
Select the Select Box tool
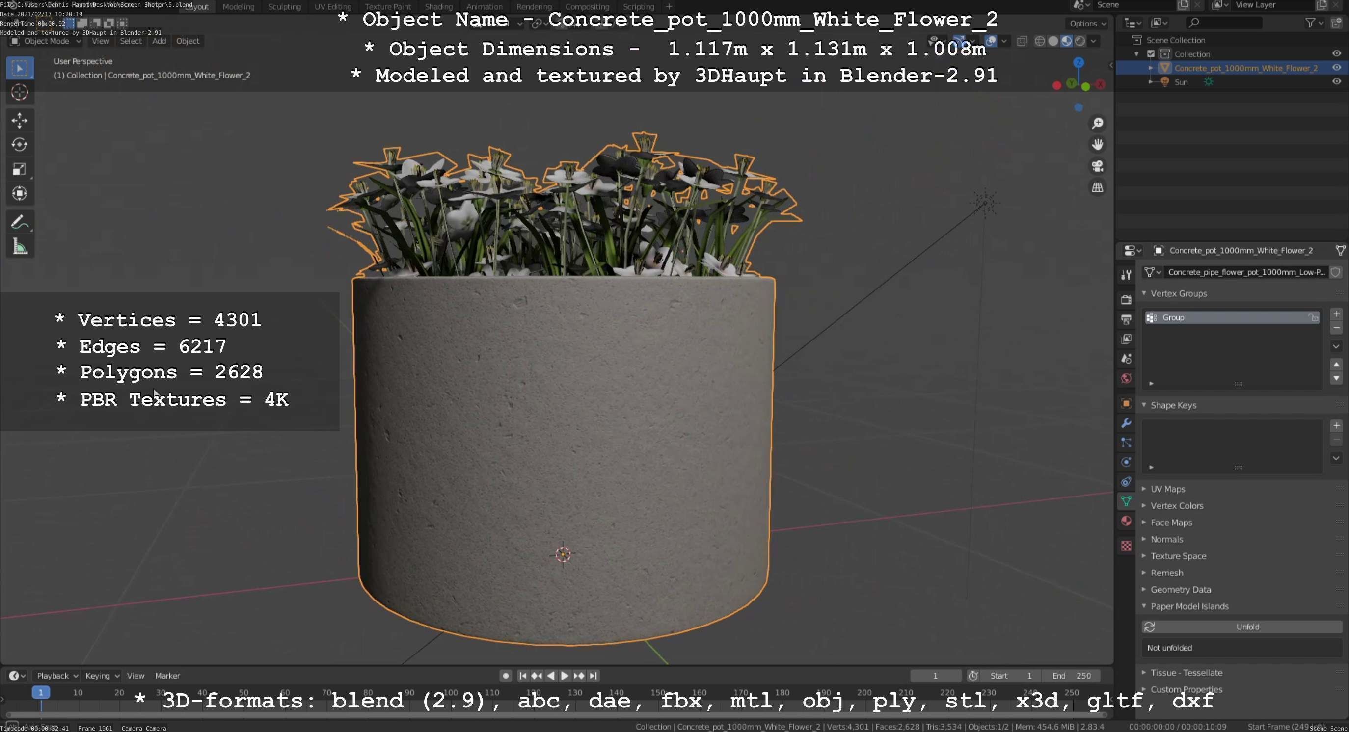(19, 68)
